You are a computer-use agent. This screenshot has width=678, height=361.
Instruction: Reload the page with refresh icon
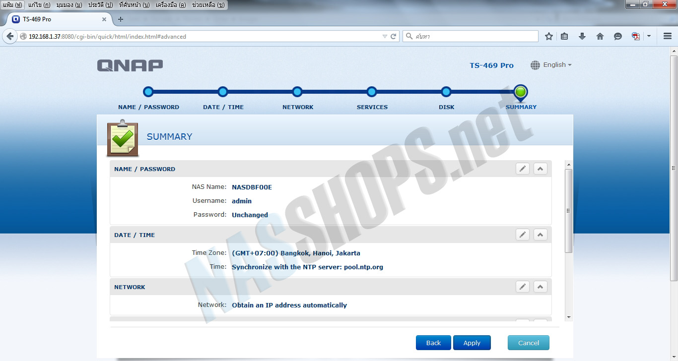[x=394, y=36]
